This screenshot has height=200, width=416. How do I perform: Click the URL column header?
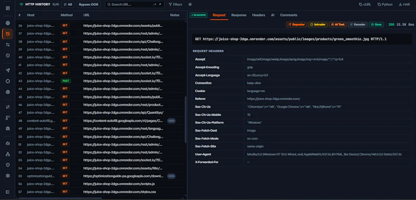pos(86,15)
